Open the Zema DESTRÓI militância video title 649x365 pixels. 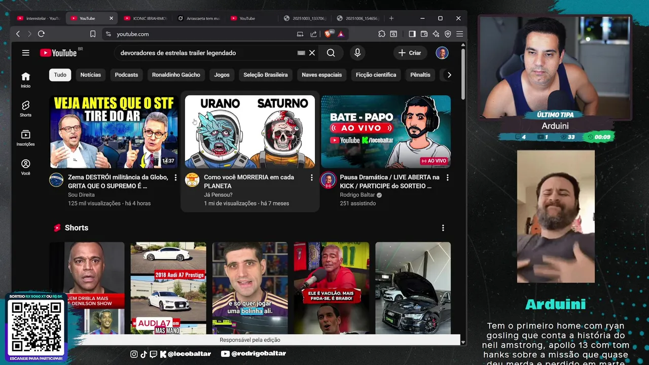(x=118, y=181)
